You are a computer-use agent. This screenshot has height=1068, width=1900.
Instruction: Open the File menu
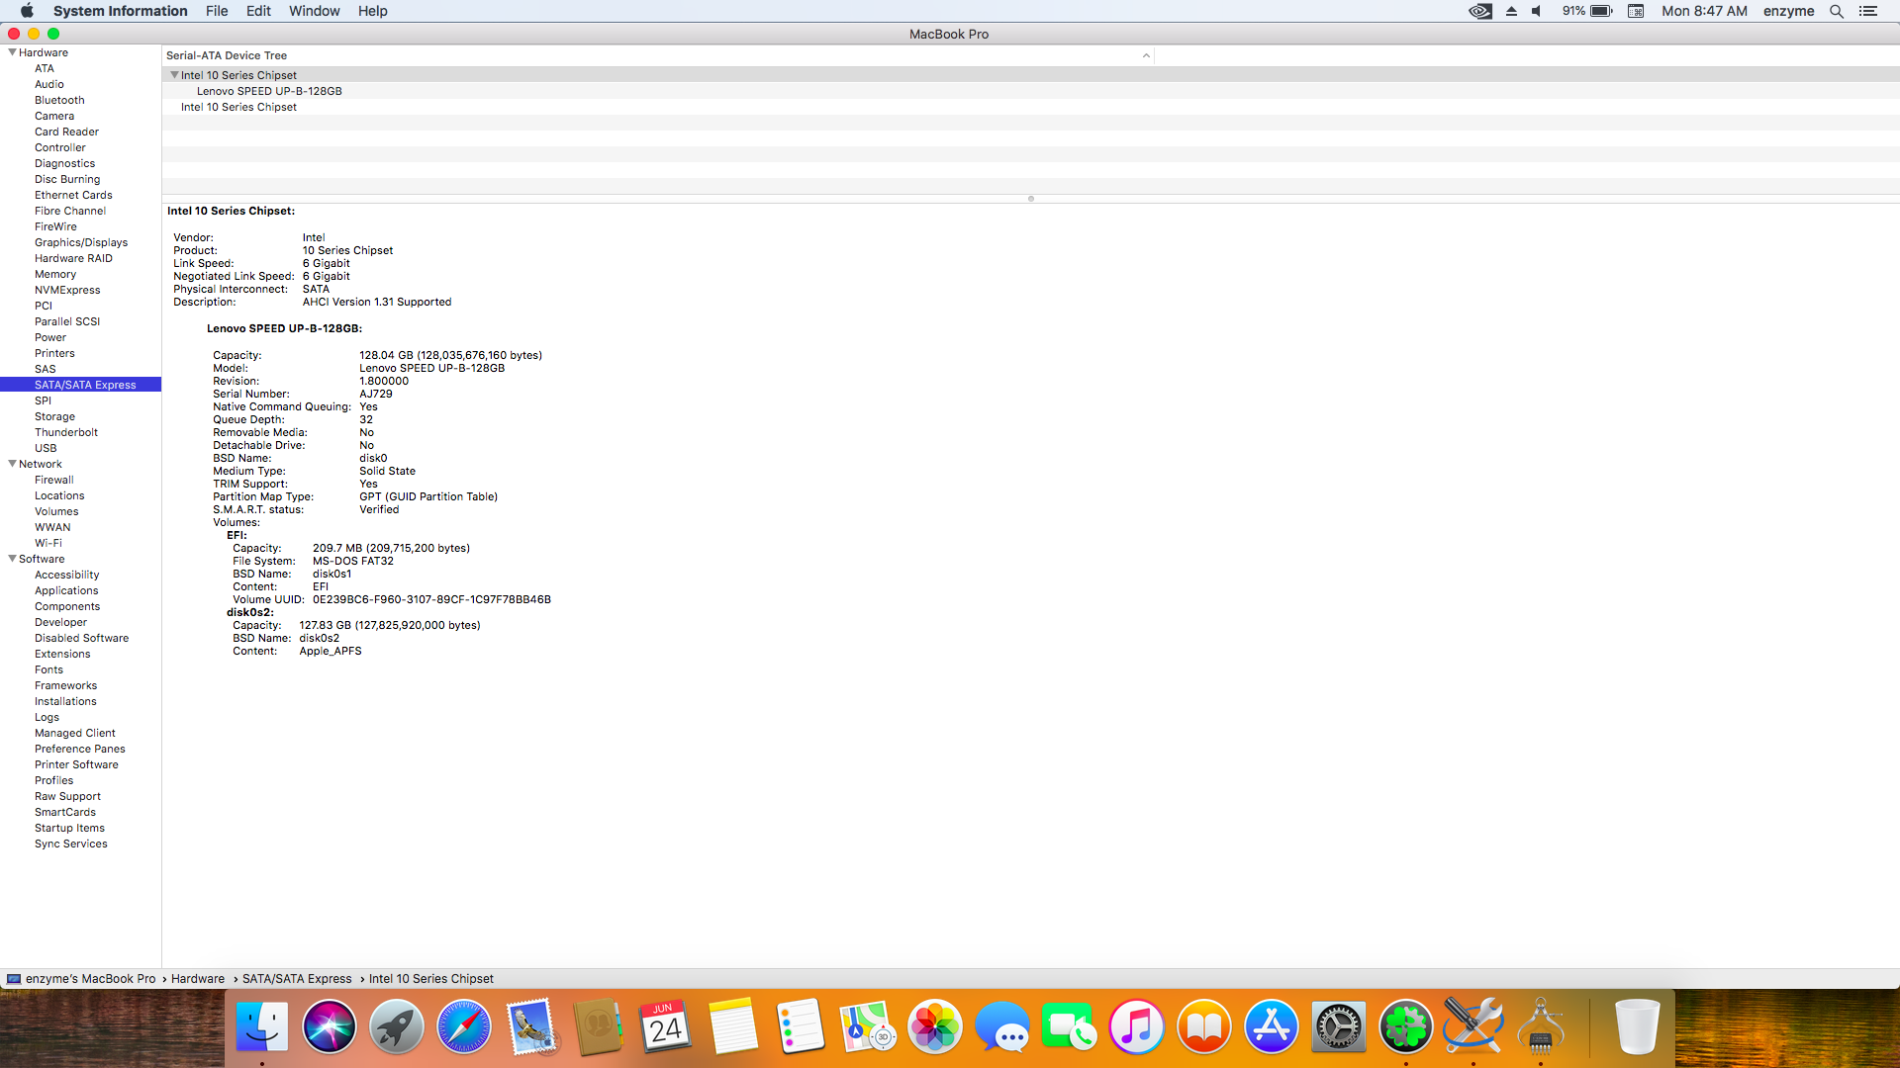click(217, 11)
